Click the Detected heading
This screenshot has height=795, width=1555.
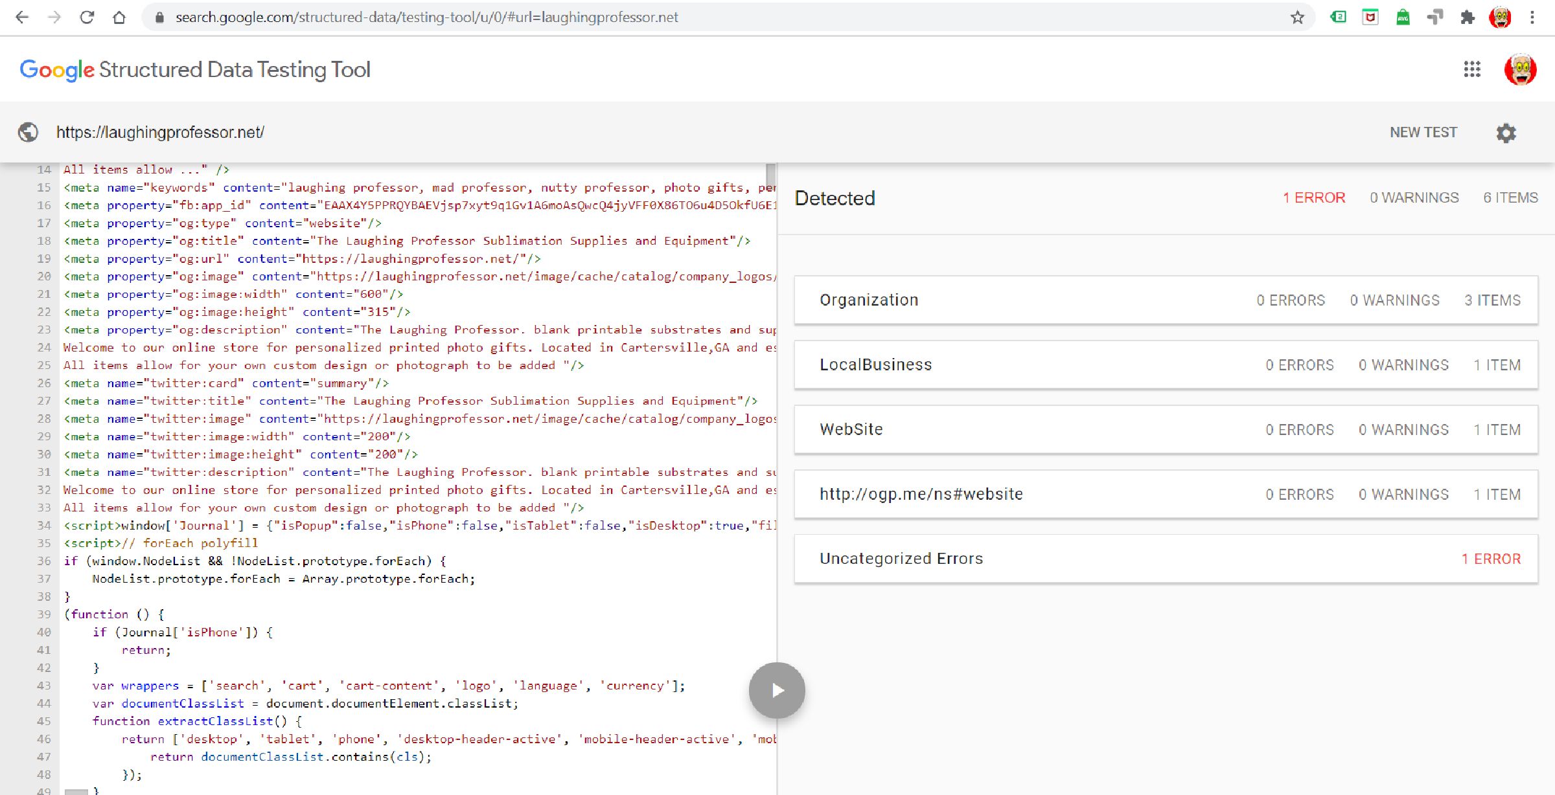point(835,198)
